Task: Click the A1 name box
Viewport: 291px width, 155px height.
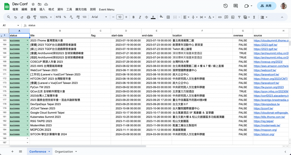Action: point(11,25)
